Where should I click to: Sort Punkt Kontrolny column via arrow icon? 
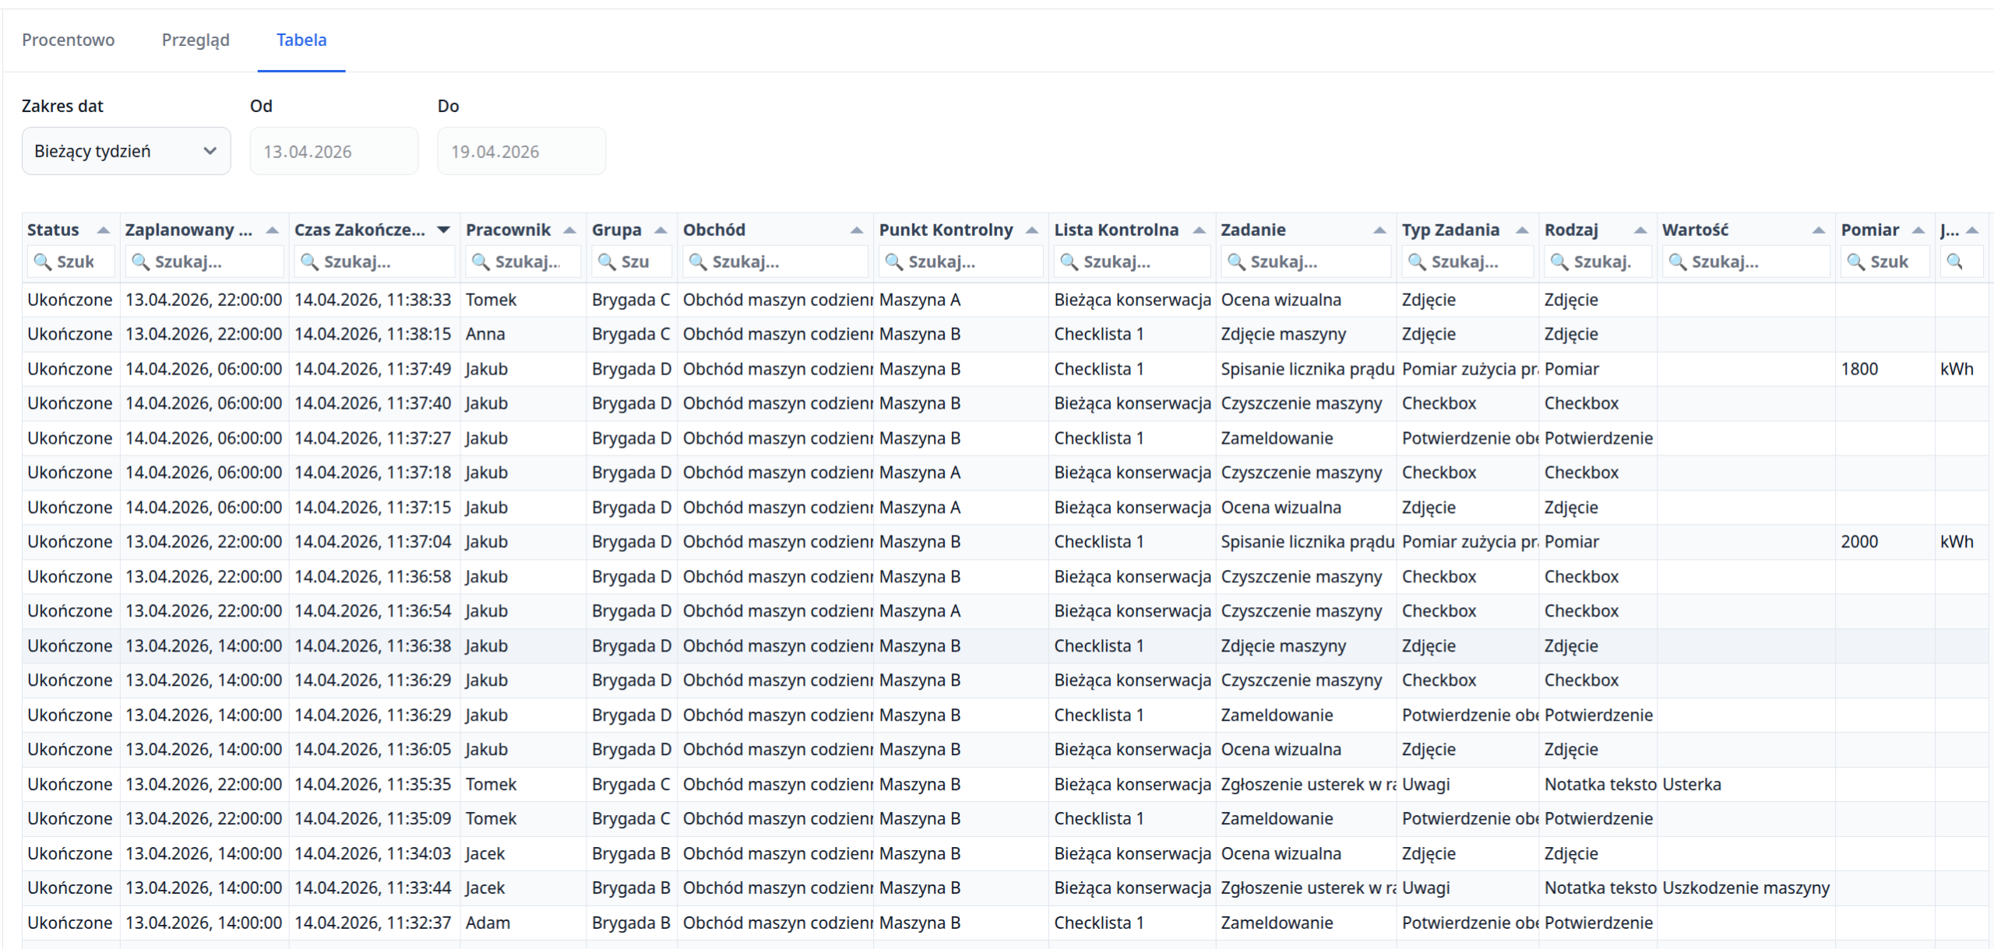point(1032,230)
